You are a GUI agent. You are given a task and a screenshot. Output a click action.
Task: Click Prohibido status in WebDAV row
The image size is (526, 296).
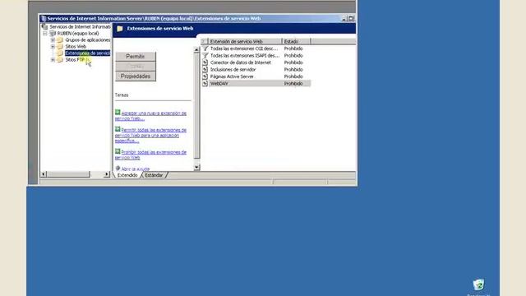293,84
